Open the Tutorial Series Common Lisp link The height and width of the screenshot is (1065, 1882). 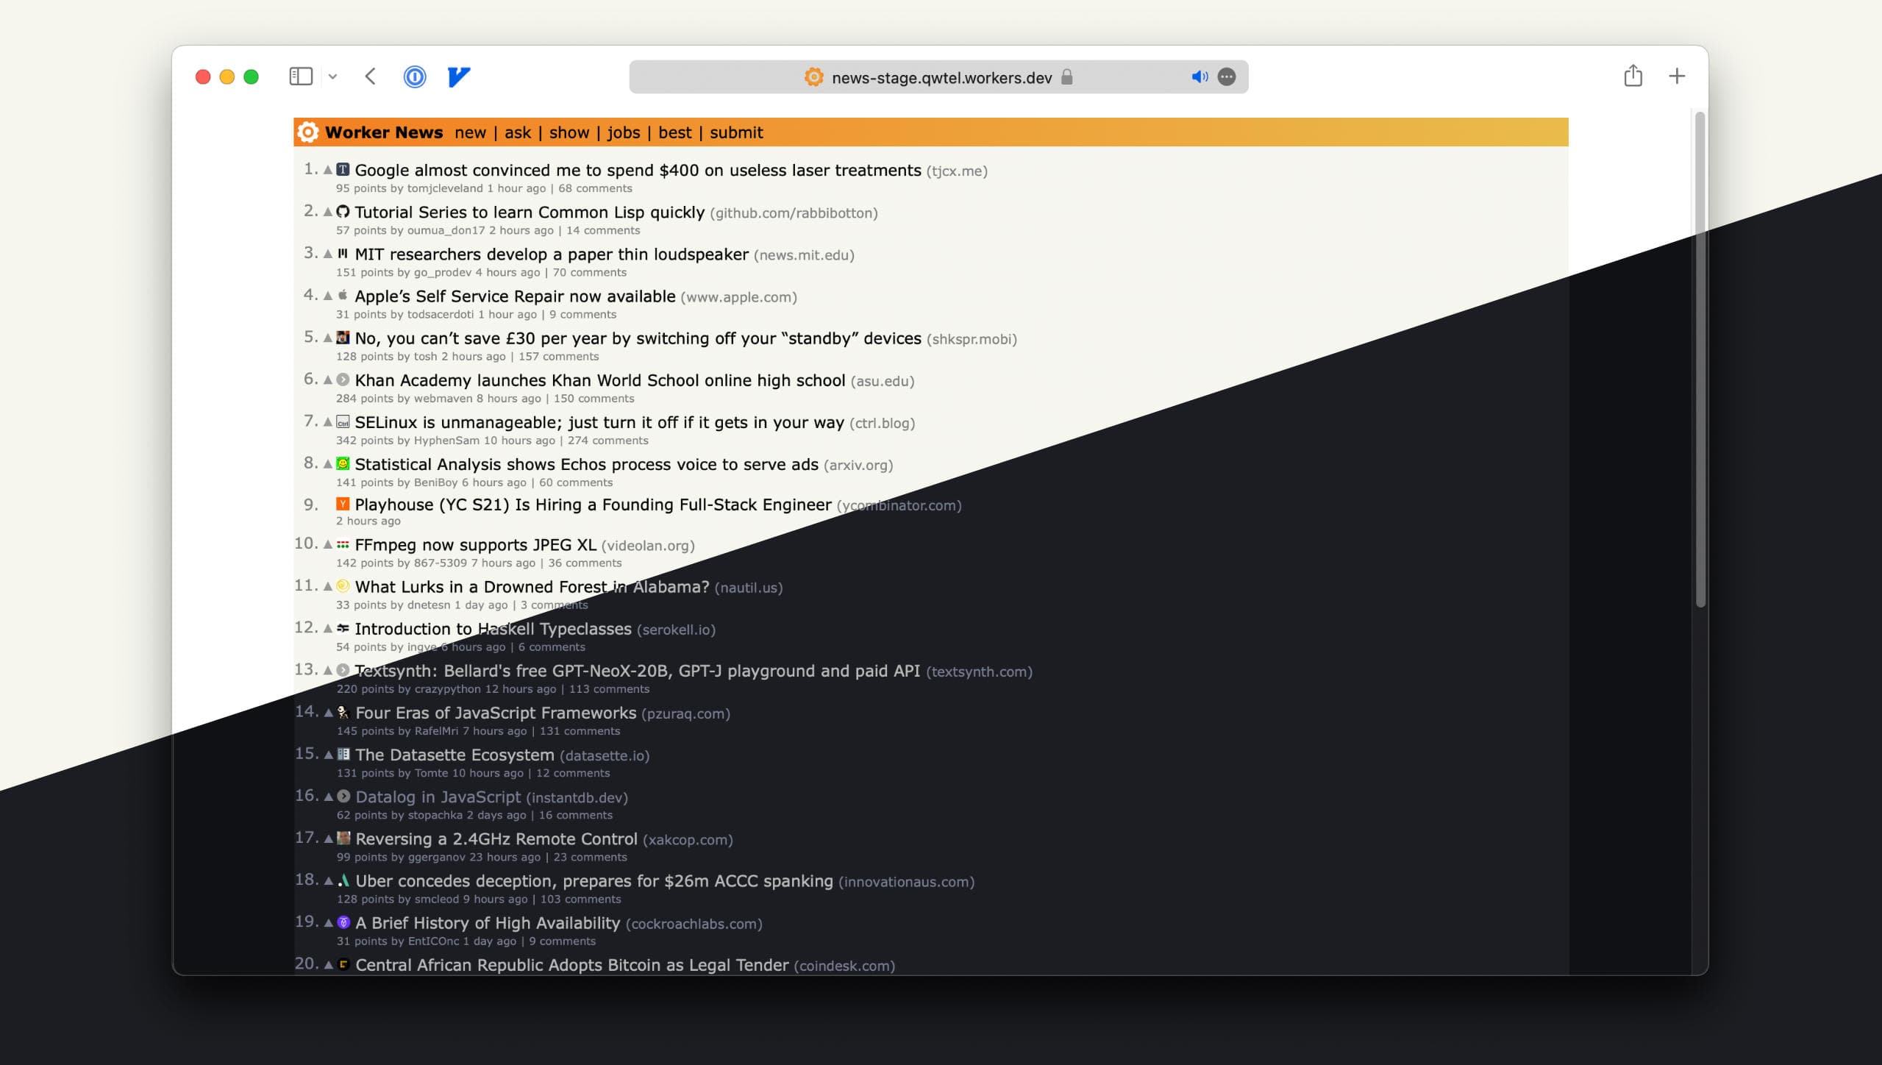[x=530, y=213]
